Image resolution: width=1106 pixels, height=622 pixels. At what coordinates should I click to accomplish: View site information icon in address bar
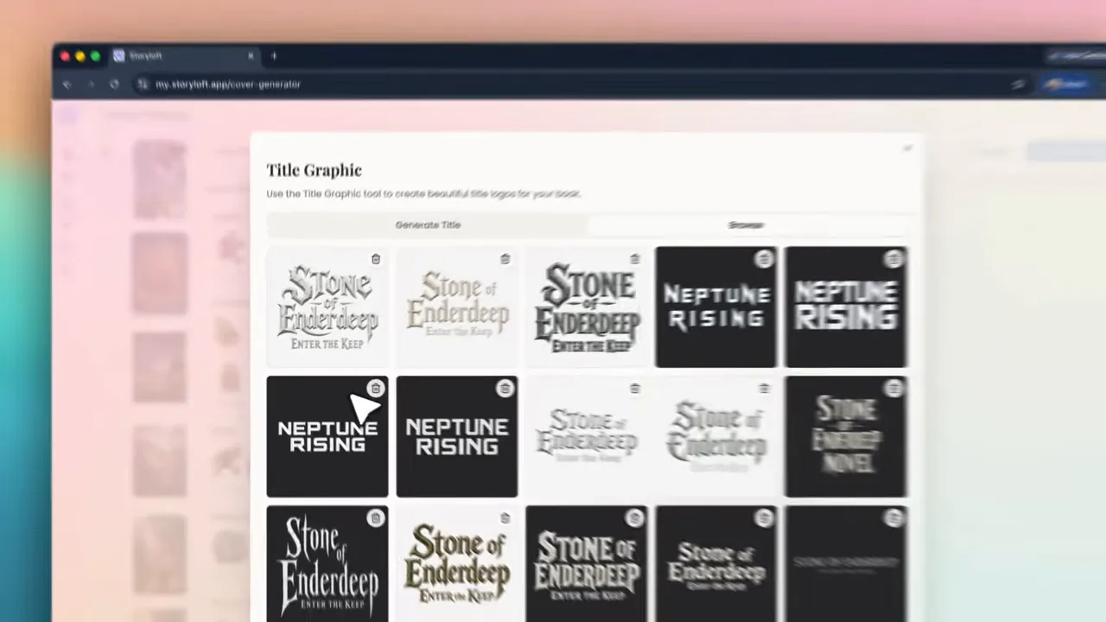143,85
